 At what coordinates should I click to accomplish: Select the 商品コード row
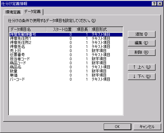tap(66, 63)
